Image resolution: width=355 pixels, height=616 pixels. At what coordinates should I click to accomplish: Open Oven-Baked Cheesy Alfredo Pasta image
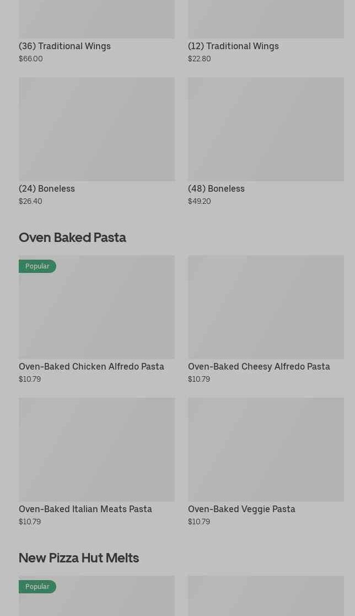coord(266,307)
